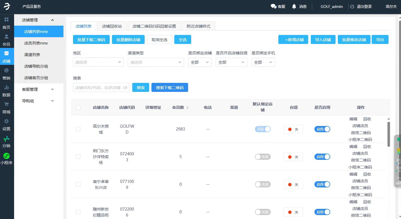
Task: Open 微信二维码 for 南宁卓蒂东兴店
Action: coord(361,188)
